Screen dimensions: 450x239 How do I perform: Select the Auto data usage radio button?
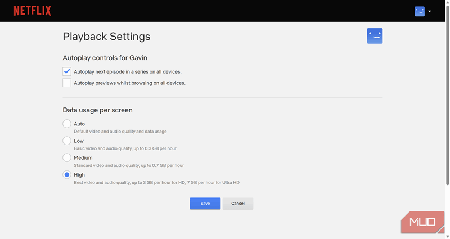click(67, 124)
